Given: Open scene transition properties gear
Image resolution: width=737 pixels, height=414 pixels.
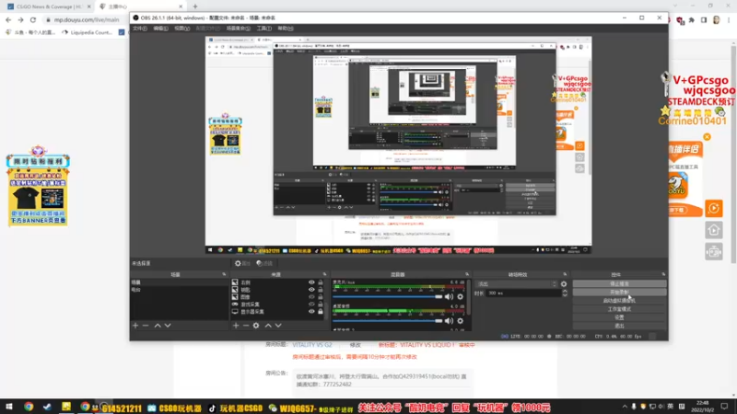Looking at the screenshot, I should (564, 284).
